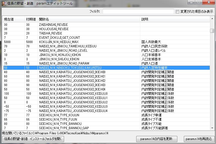Close the param edit tool window
This screenshot has height=144, width=216.
pyautogui.click(x=209, y=2)
